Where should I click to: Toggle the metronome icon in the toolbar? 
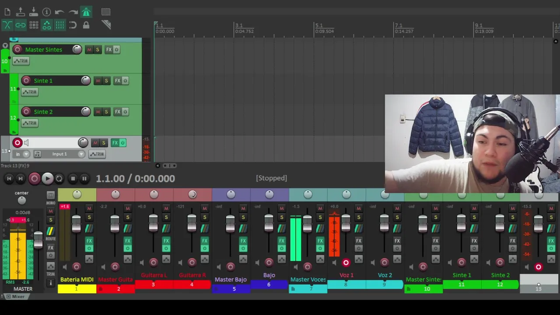(86, 12)
